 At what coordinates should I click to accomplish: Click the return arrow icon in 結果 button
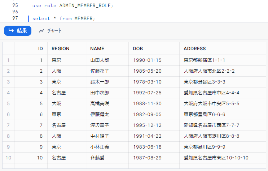coord(11,30)
